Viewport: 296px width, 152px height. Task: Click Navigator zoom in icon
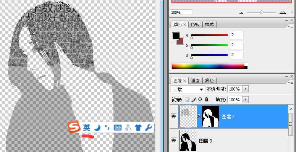(283, 13)
